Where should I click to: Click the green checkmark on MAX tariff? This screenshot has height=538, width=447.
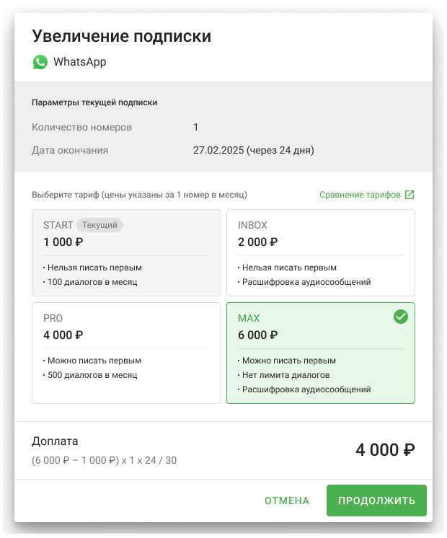[x=401, y=317]
